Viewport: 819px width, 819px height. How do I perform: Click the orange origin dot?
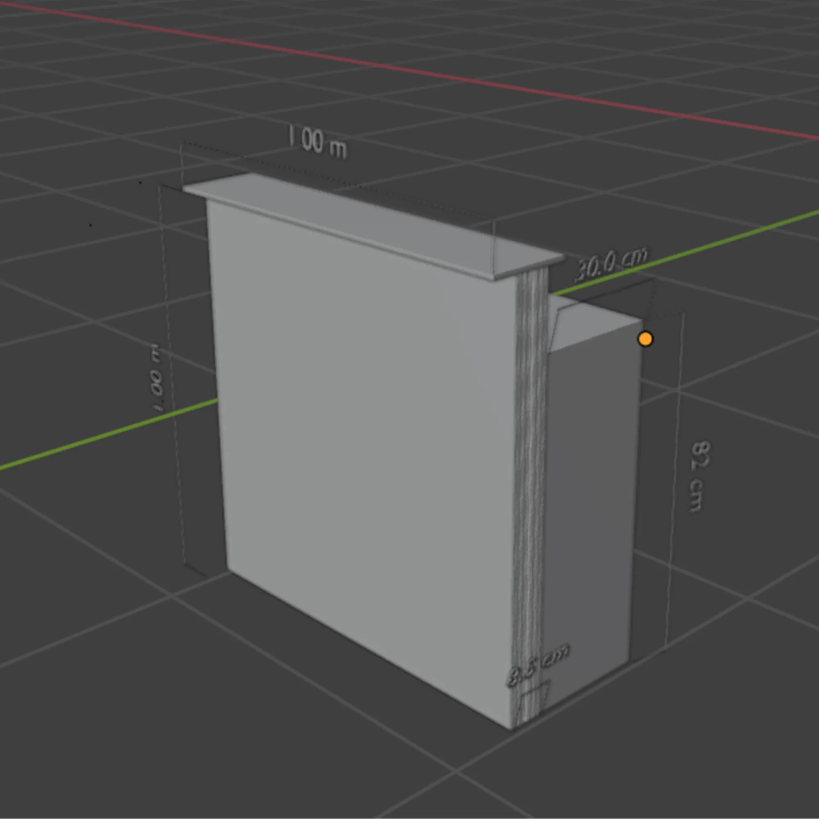coord(646,339)
